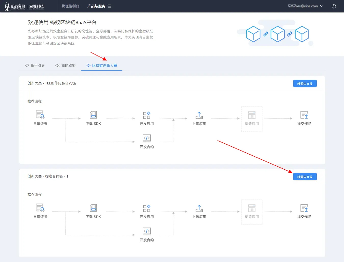Click 部署应用 icon in TEE chain flow
The image size is (344, 262).
252,115
